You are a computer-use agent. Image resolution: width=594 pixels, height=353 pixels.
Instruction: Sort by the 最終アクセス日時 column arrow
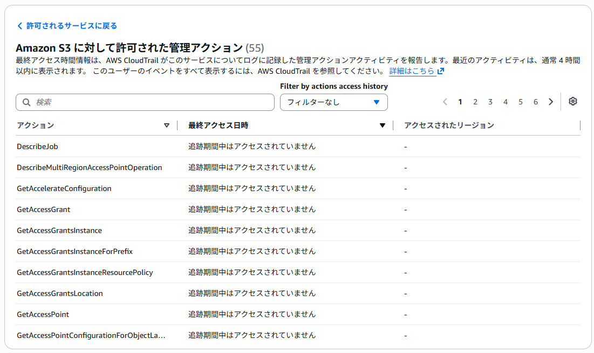pyautogui.click(x=383, y=125)
